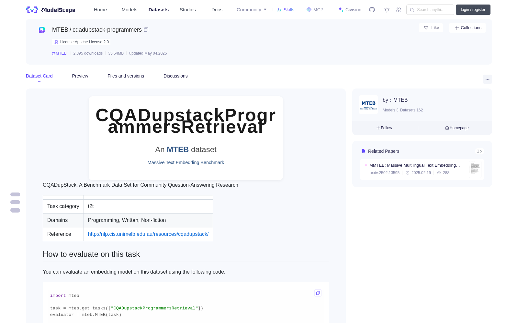The image size is (518, 323).
Task: Click the Skills sparkle icon
Action: 279,10
